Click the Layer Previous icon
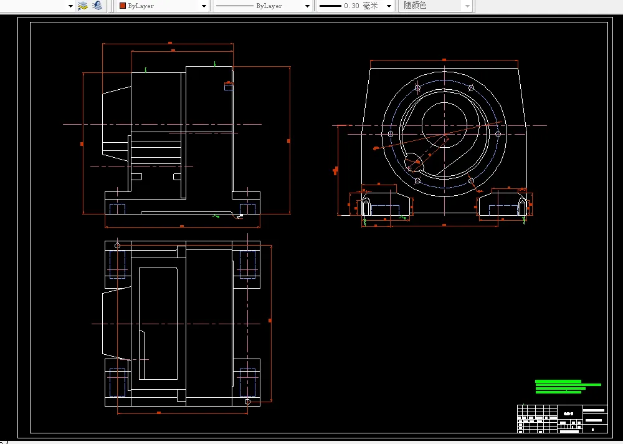The width and height of the screenshot is (623, 444). point(97,6)
